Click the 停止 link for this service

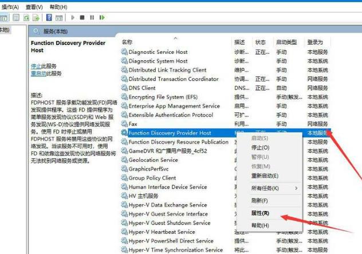pos(36,66)
